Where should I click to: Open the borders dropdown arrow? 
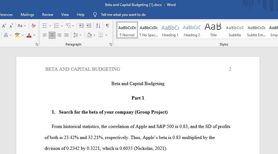(x=106, y=35)
